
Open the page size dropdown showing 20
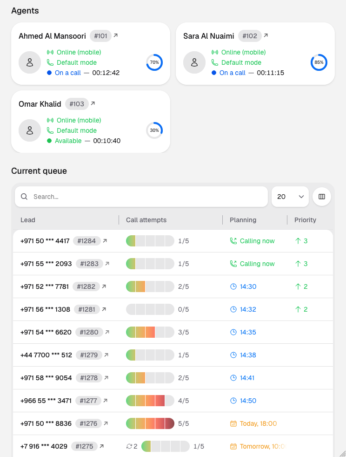290,197
